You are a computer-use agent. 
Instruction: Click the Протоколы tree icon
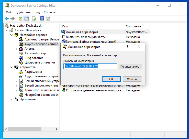click(16, 99)
